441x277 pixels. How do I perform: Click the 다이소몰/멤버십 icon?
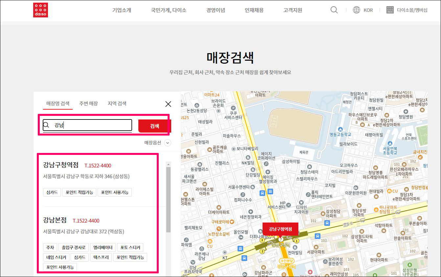(x=390, y=10)
